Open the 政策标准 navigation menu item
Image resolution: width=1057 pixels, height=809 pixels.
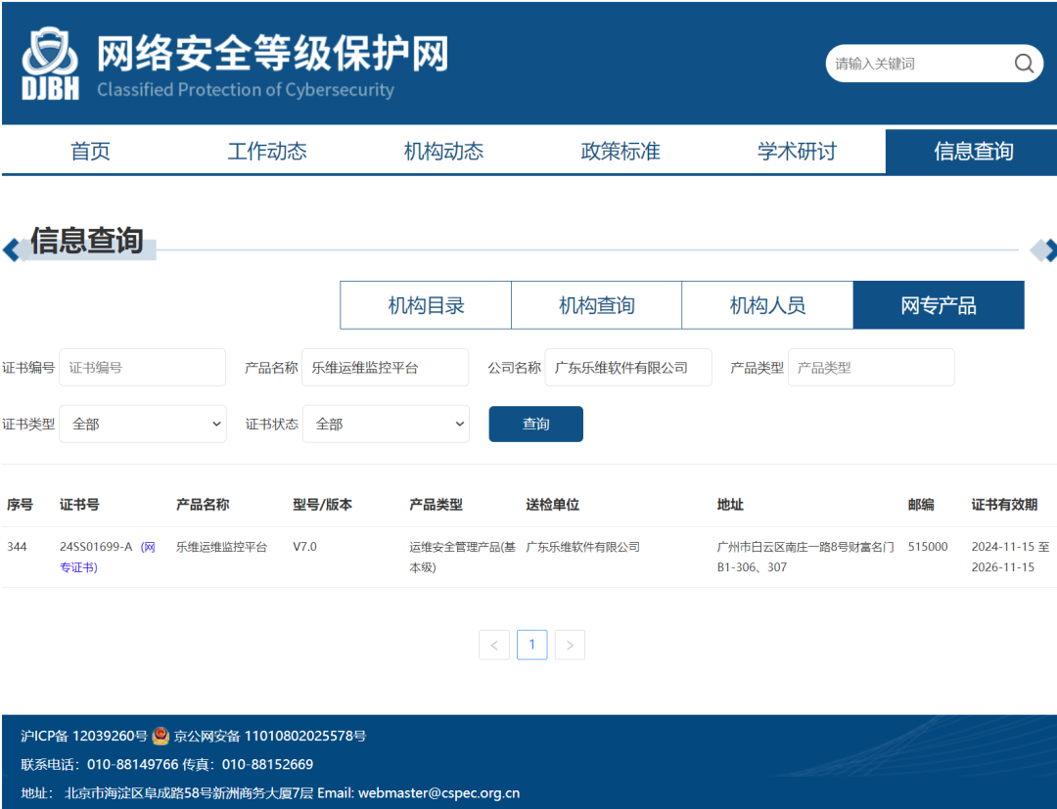(x=620, y=152)
